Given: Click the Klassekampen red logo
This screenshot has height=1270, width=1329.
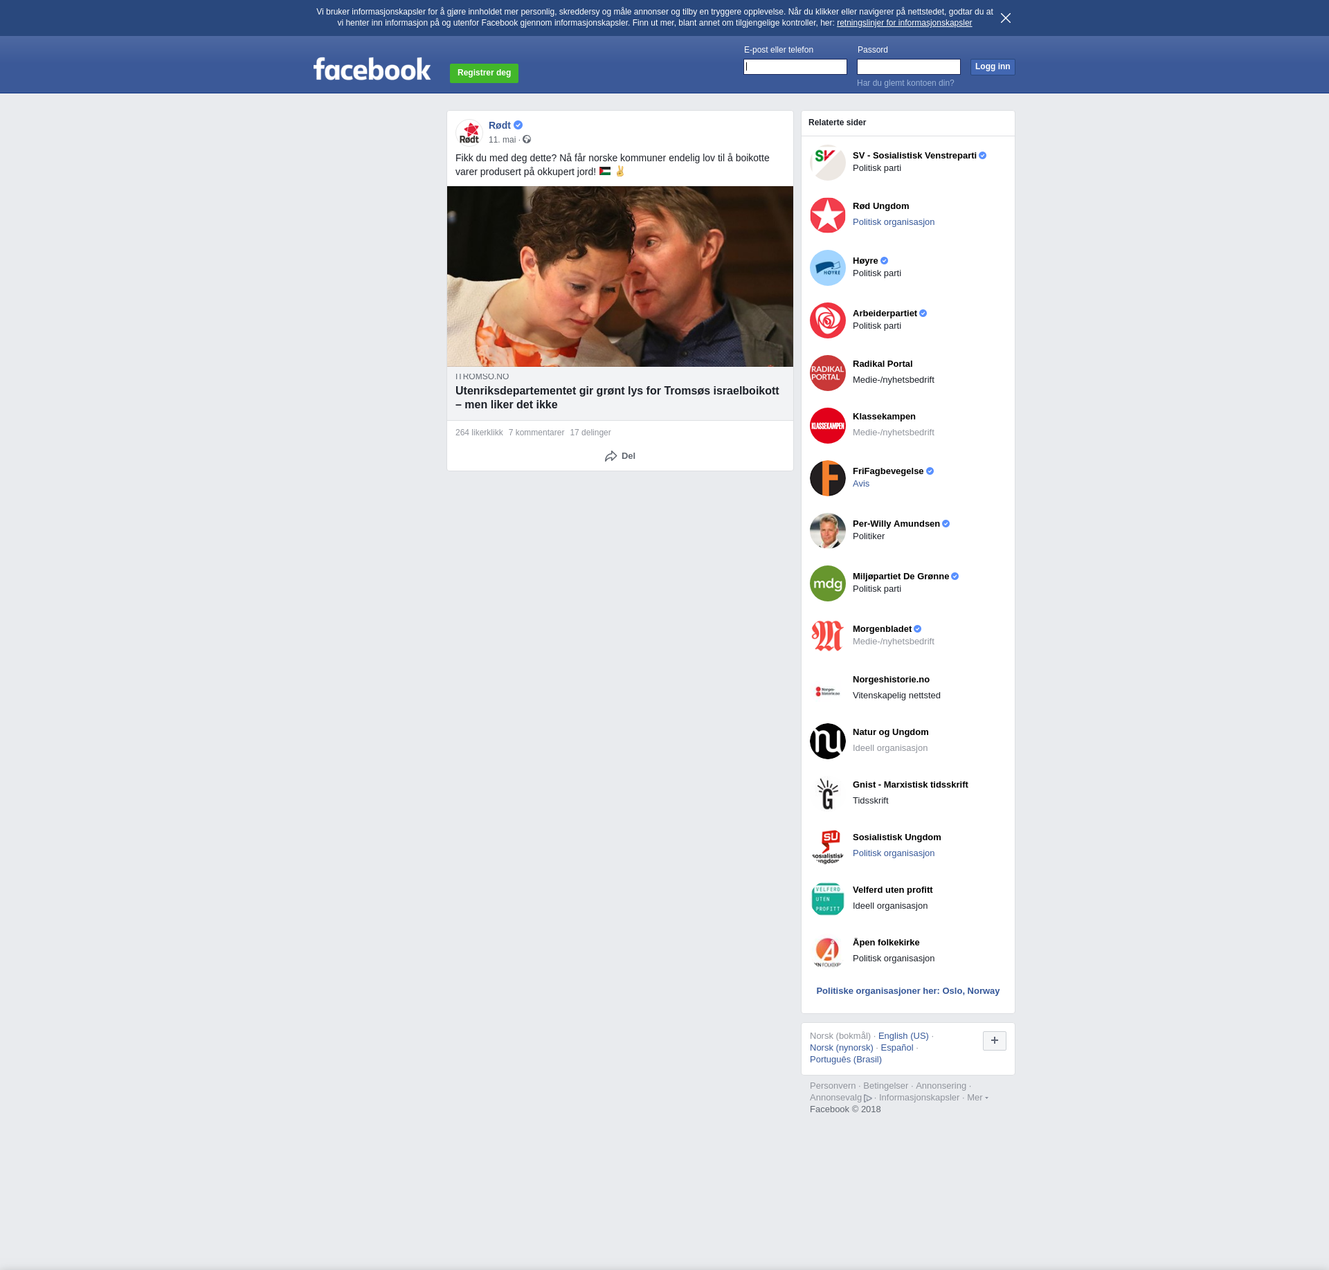Looking at the screenshot, I should tap(828, 426).
